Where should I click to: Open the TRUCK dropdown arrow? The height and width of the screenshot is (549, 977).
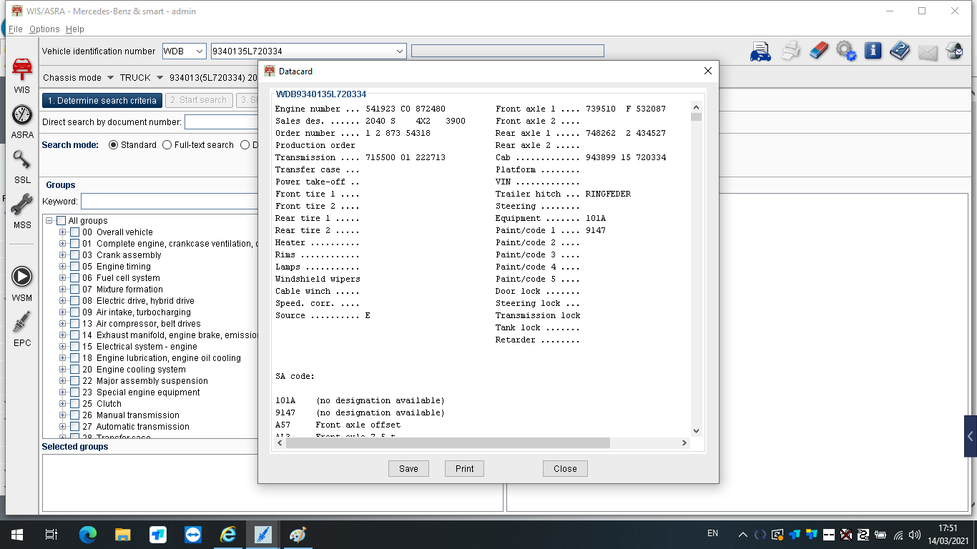click(x=160, y=78)
